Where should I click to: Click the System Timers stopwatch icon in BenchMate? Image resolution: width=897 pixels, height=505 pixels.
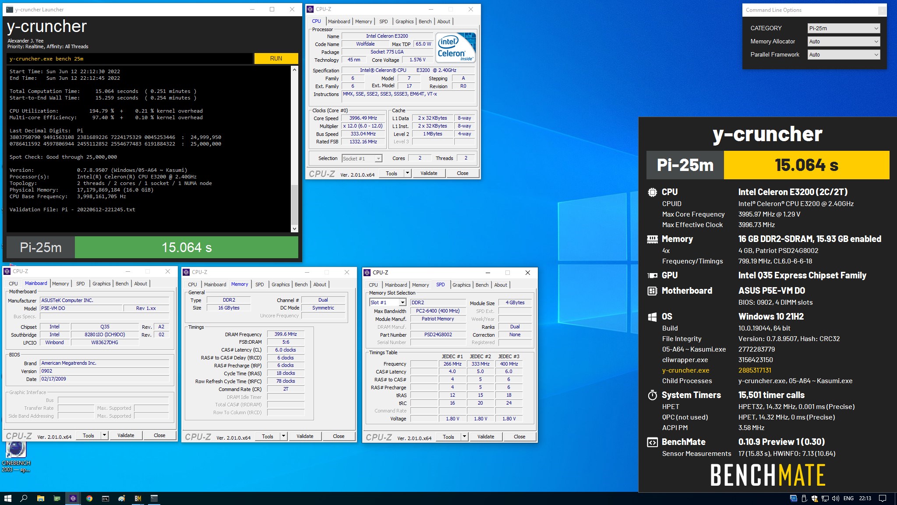click(652, 395)
